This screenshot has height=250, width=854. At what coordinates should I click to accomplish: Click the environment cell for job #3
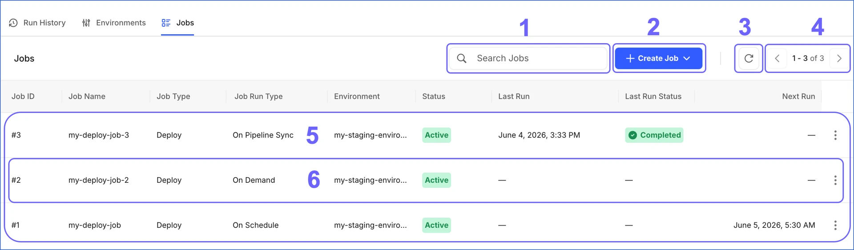370,135
